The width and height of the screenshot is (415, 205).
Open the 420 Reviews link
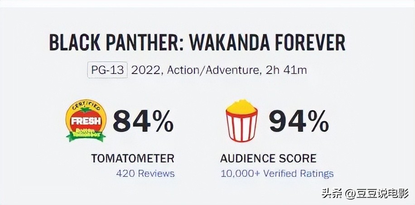click(145, 173)
